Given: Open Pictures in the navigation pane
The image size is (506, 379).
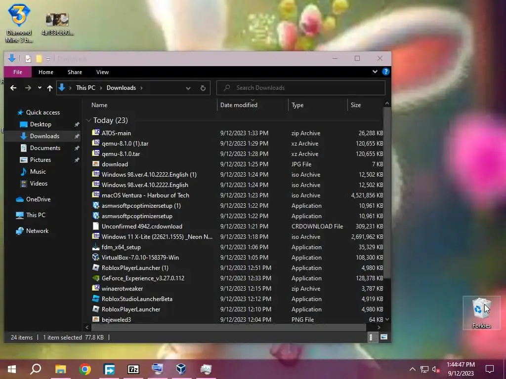Looking at the screenshot, I should 41,160.
